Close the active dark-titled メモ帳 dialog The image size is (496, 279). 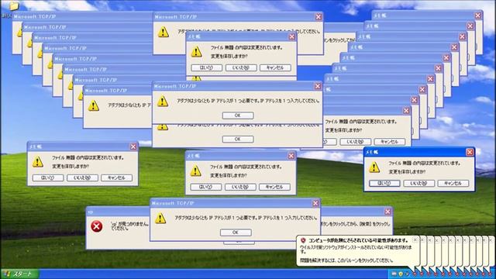[x=470, y=152]
